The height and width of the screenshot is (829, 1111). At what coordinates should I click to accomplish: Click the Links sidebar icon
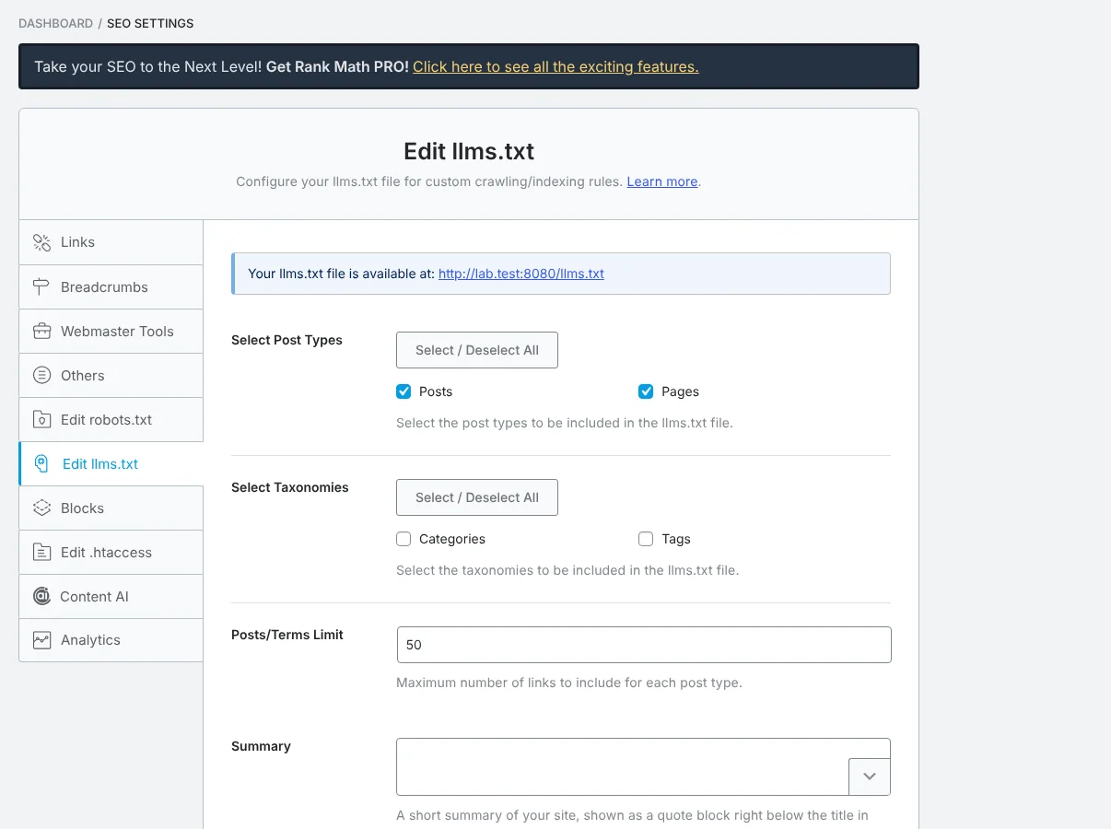tap(41, 242)
